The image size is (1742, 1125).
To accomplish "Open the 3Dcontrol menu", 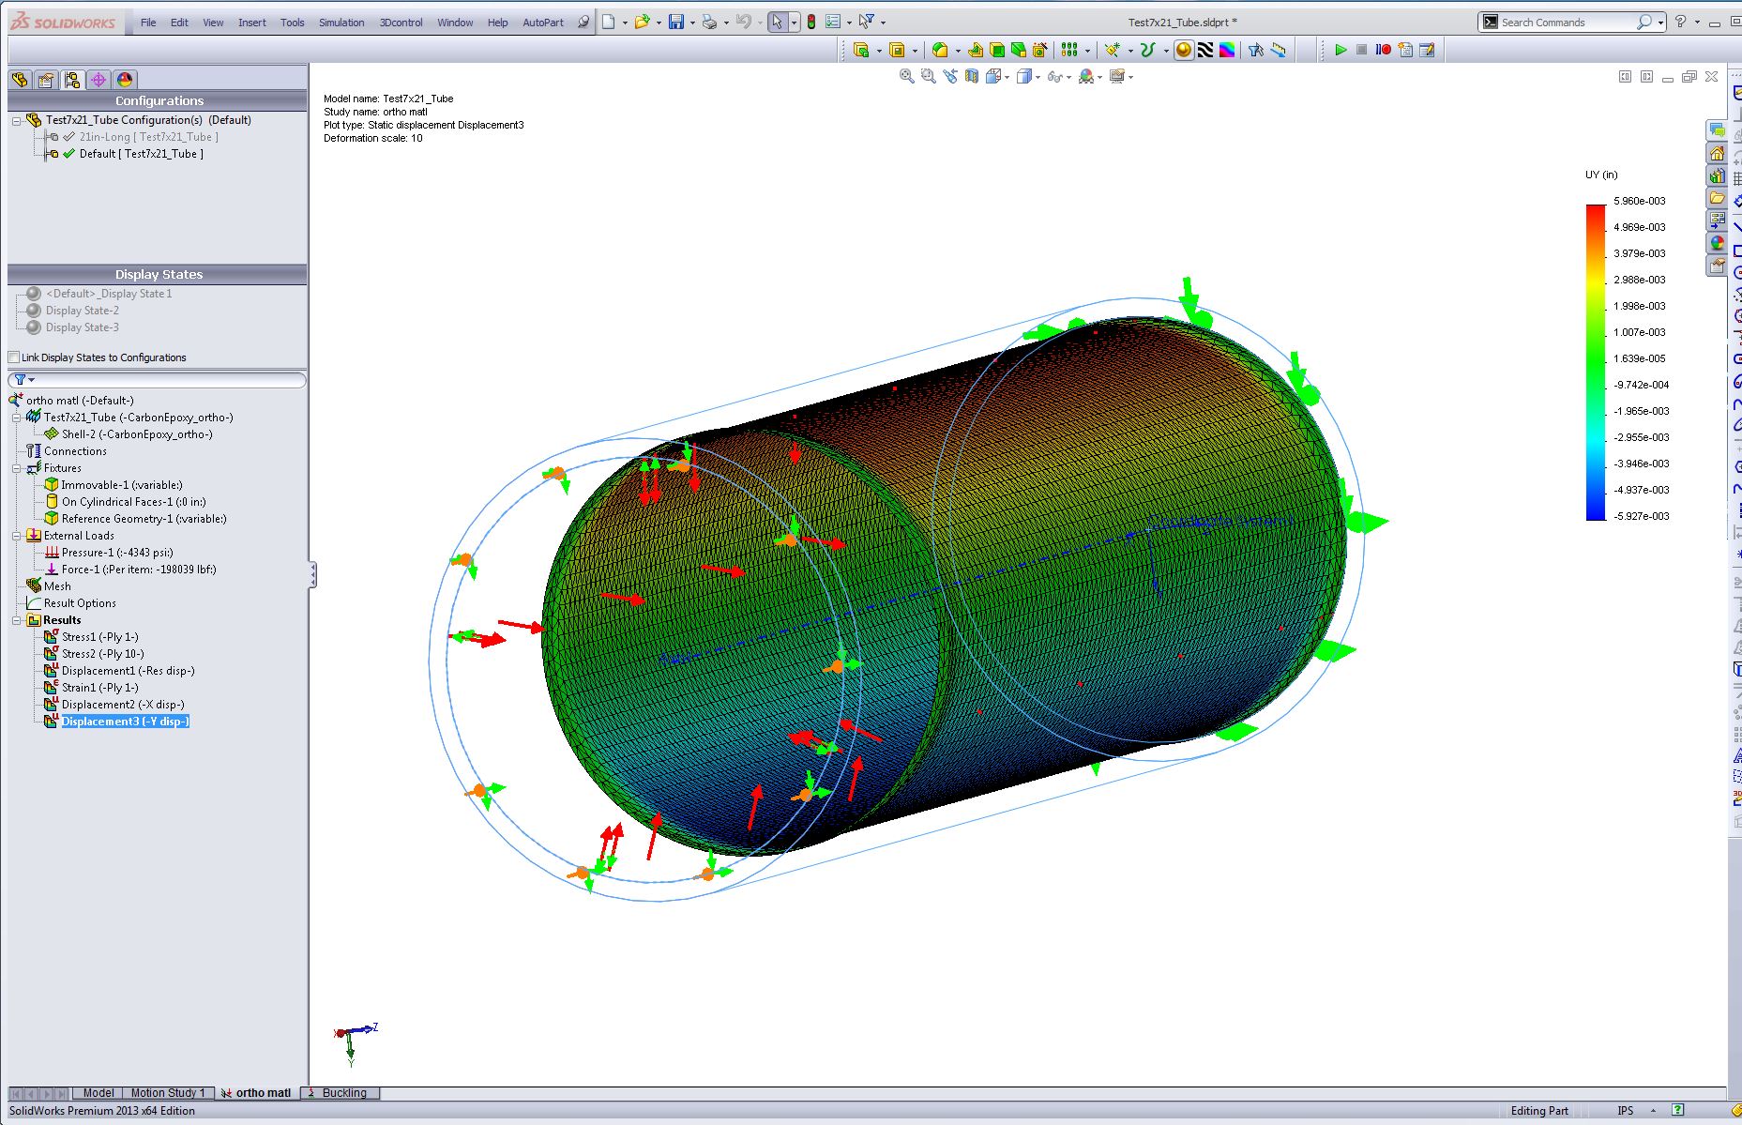I will pos(401,23).
